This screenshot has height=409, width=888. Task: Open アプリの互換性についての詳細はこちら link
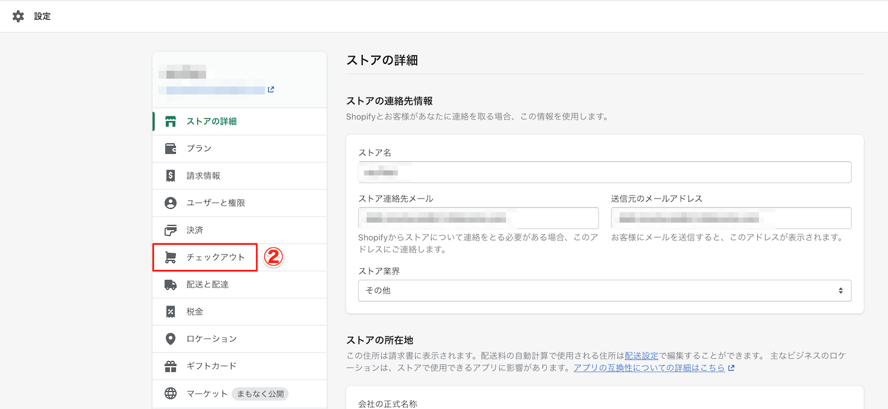649,368
